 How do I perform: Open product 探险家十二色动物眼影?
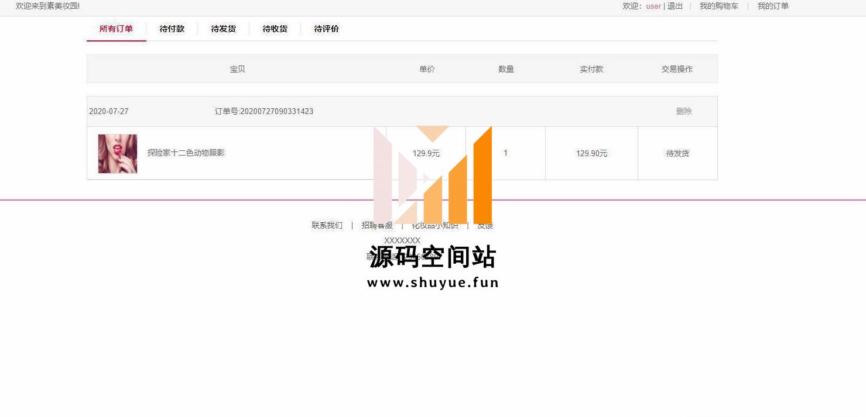[x=186, y=153]
